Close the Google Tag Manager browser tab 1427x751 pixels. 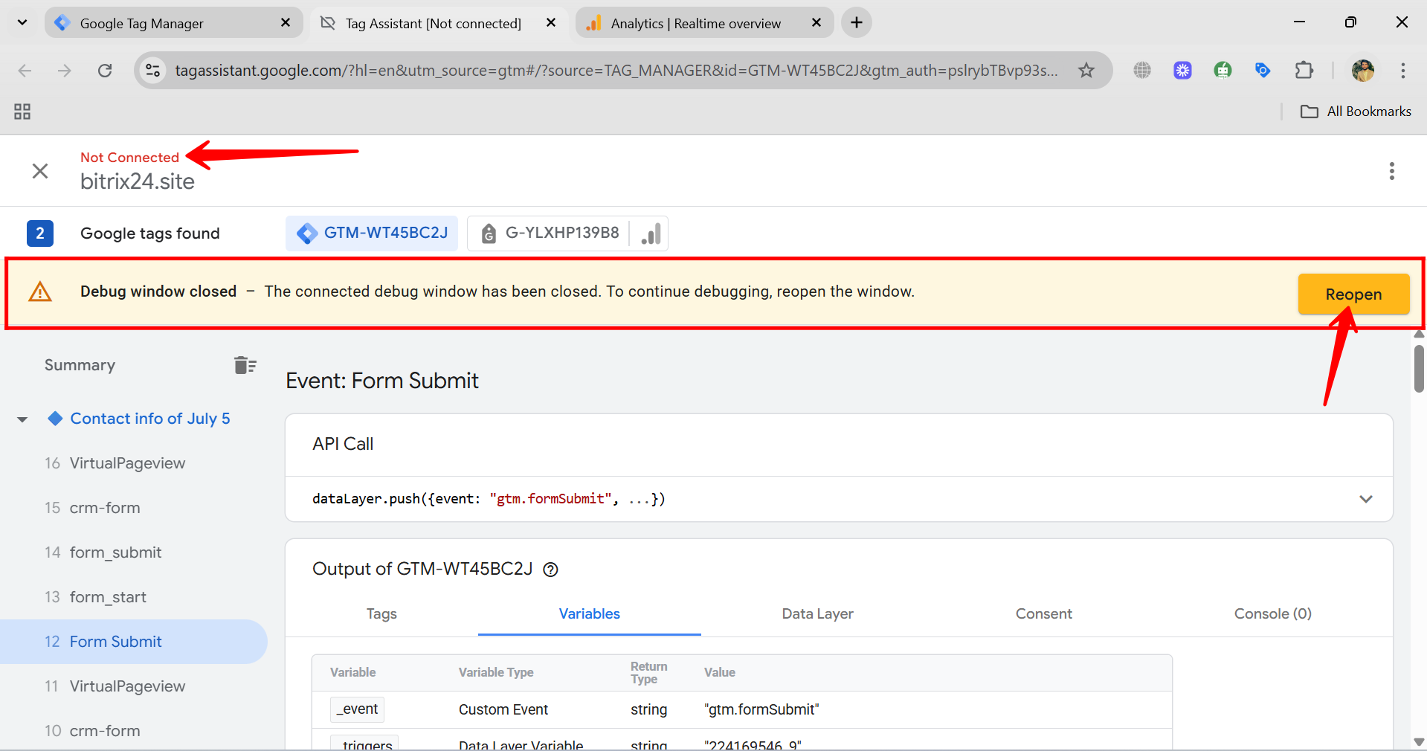tap(286, 23)
